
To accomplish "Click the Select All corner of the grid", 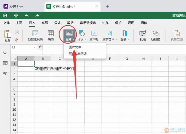I will [14, 59].
